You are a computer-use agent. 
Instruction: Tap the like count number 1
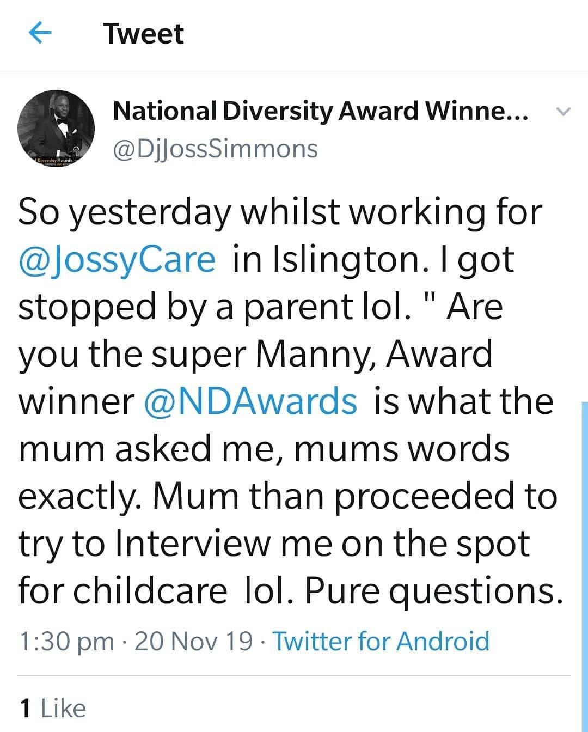click(25, 709)
